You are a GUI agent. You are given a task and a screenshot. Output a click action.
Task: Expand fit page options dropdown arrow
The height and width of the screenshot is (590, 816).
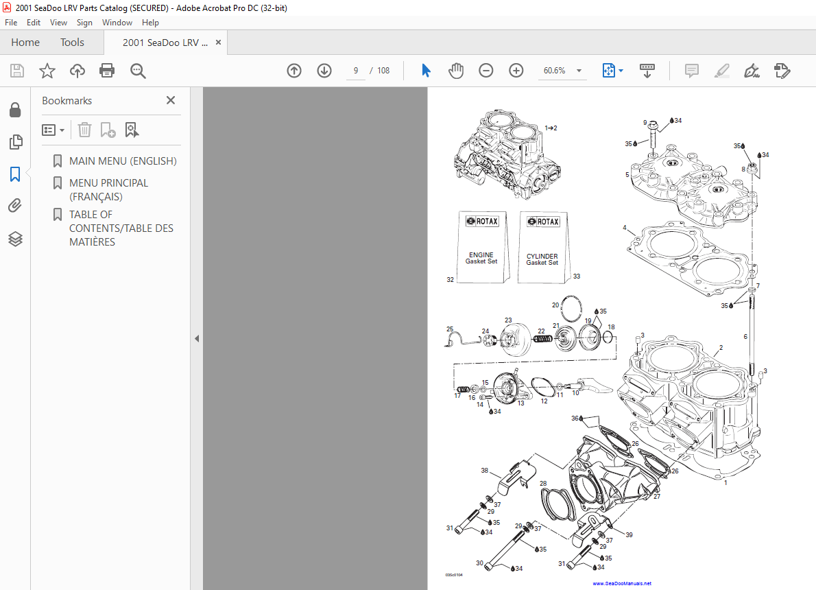coord(621,70)
